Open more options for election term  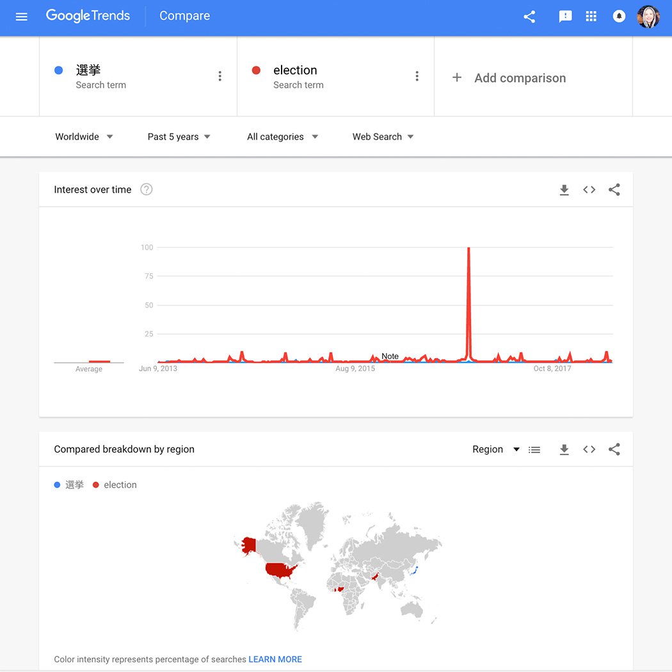coord(417,76)
